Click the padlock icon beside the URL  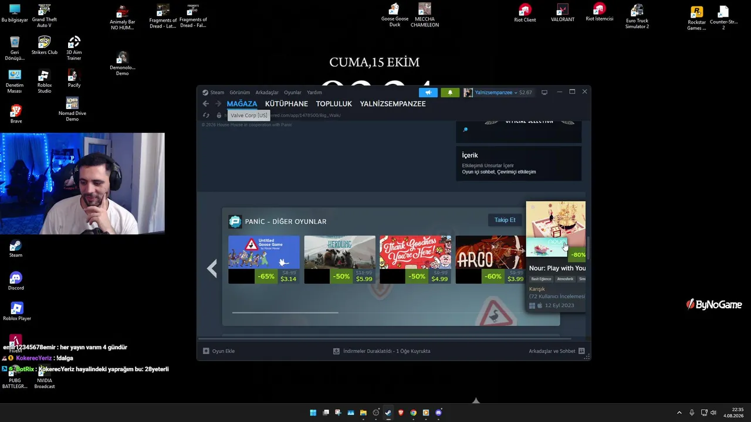coord(219,115)
